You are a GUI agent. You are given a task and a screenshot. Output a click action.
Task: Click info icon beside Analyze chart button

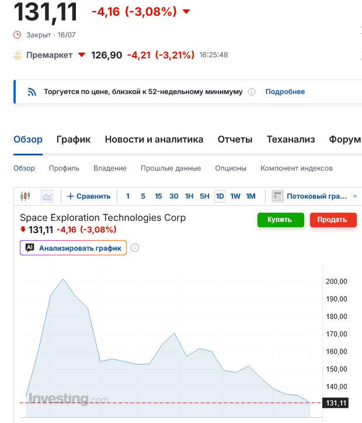coord(135,248)
